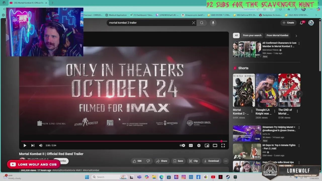Open options for 'Streamers Try Helping Murati' video
Image resolution: width=322 pixels, height=181 pixels.
click(x=299, y=127)
